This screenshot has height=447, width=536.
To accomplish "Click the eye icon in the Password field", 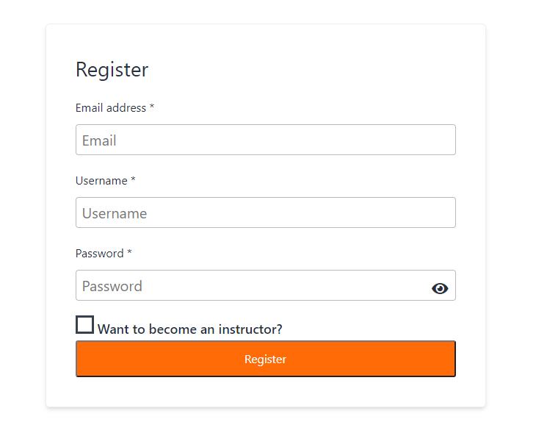I will (x=440, y=288).
